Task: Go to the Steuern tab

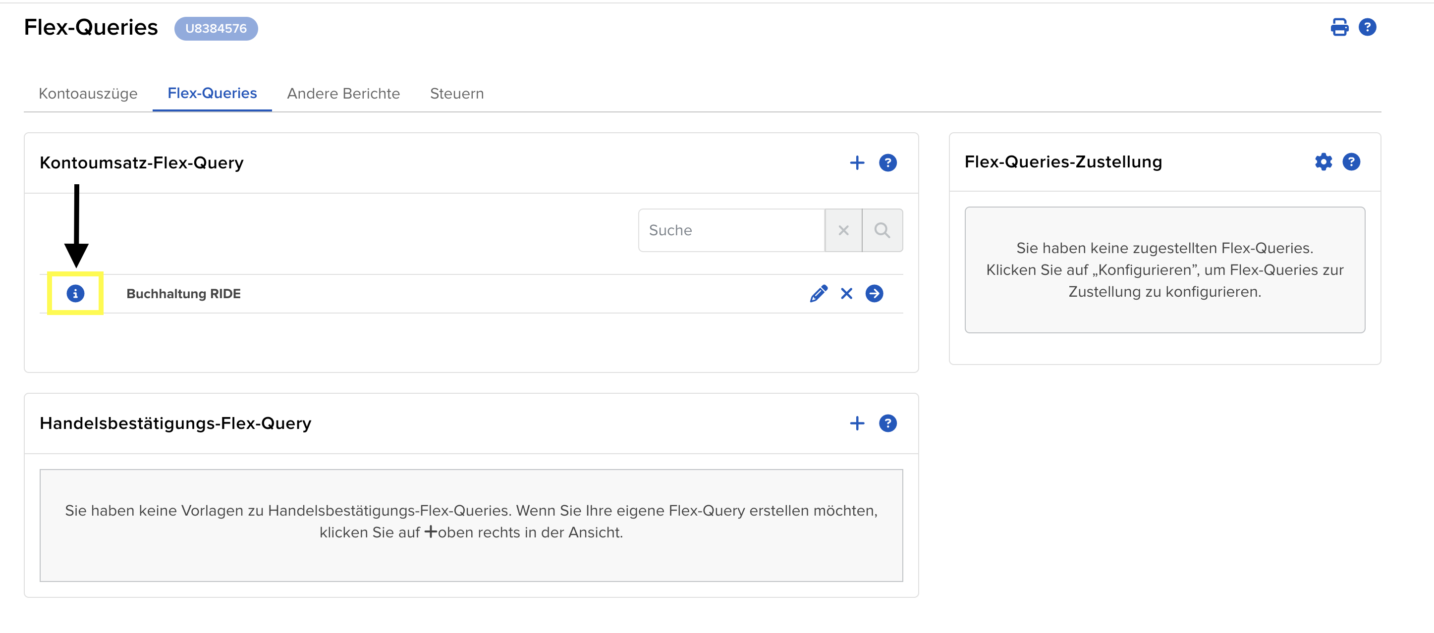Action: 456,94
